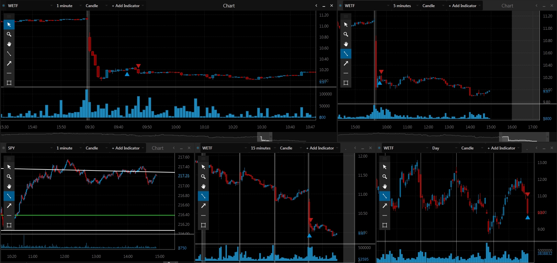Select hand pan tool in WETF 5 minutes chart
557x263 pixels.
point(346,44)
